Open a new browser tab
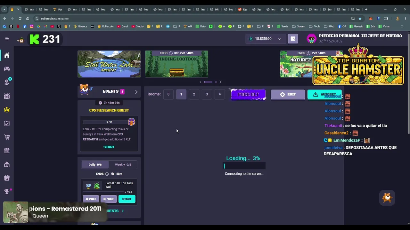This screenshot has height=230, width=410. point(366,9)
